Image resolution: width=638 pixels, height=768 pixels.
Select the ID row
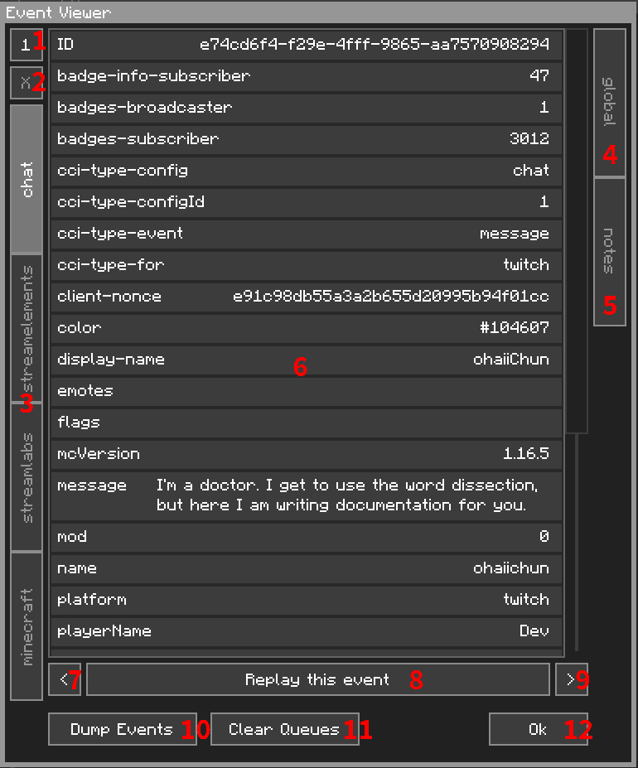[307, 45]
